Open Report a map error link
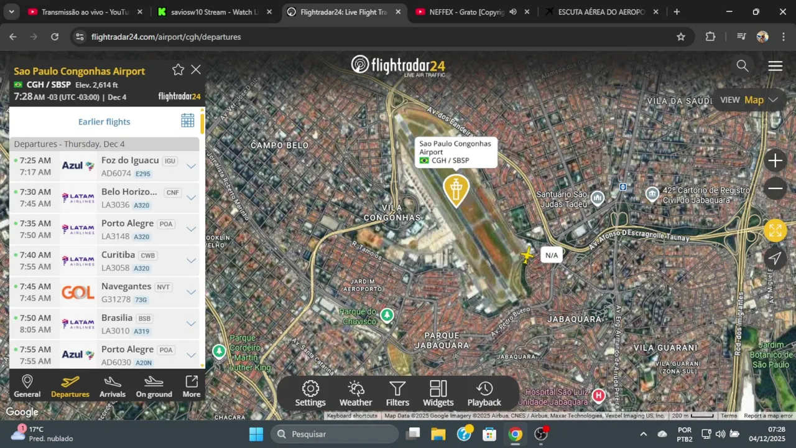The image size is (796, 448). tap(768, 416)
